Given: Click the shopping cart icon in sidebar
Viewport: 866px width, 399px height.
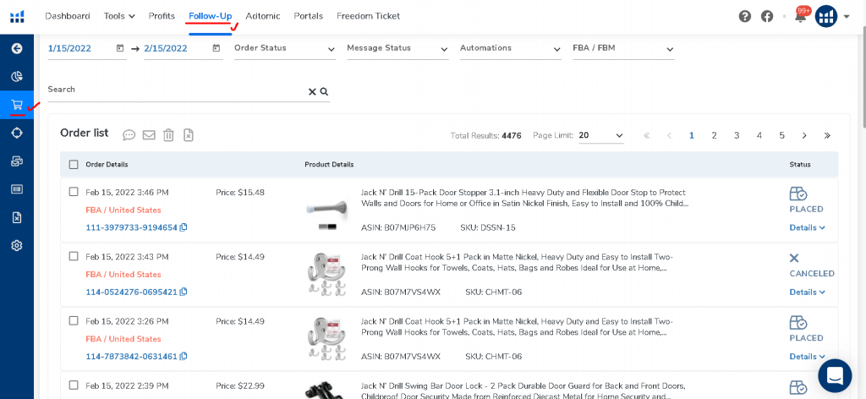Looking at the screenshot, I should (x=16, y=105).
